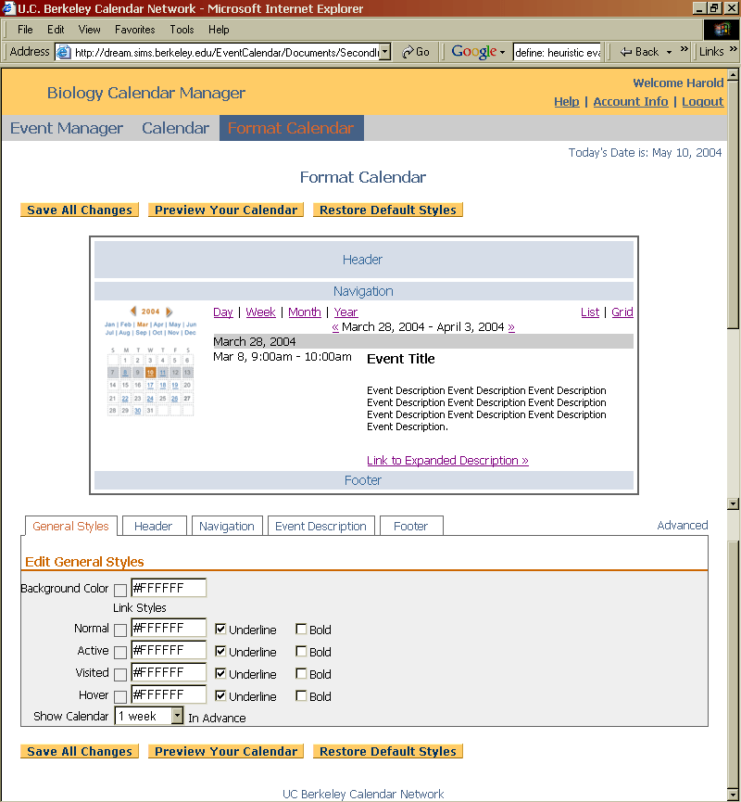Click the Go arrow icon next to address bar
This screenshot has height=802, width=741.
[408, 52]
